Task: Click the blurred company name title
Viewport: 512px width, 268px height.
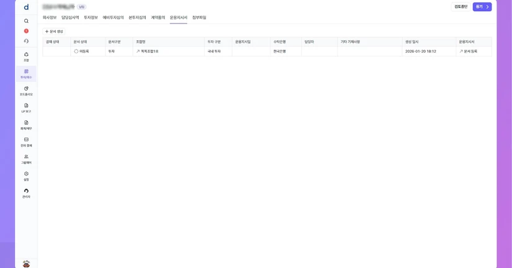Action: pos(58,7)
